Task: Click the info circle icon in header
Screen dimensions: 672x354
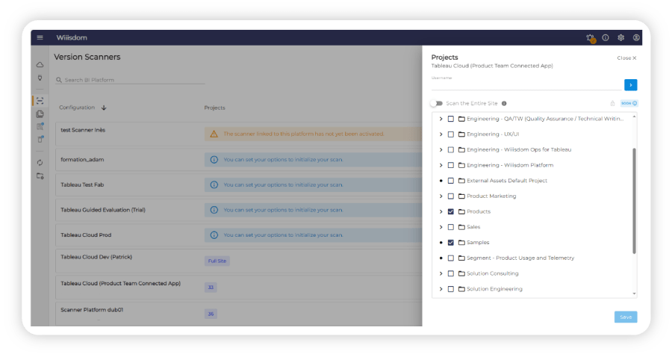Action: [606, 37]
